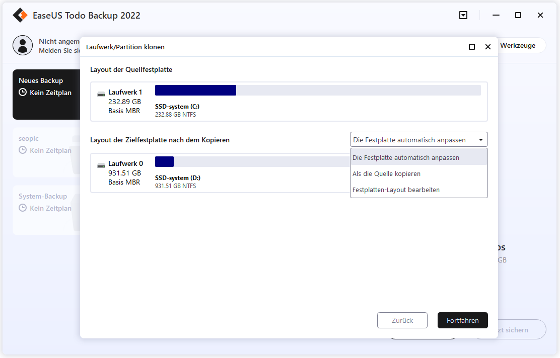
Task: Click '931.51 GB NTFS' partition text
Action: (175, 186)
